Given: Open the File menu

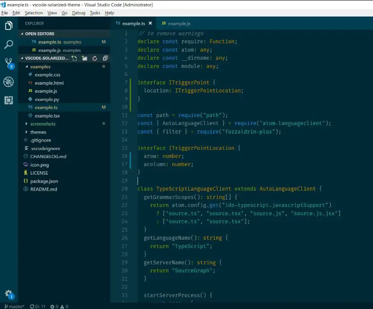Looking at the screenshot, I should point(4,13).
